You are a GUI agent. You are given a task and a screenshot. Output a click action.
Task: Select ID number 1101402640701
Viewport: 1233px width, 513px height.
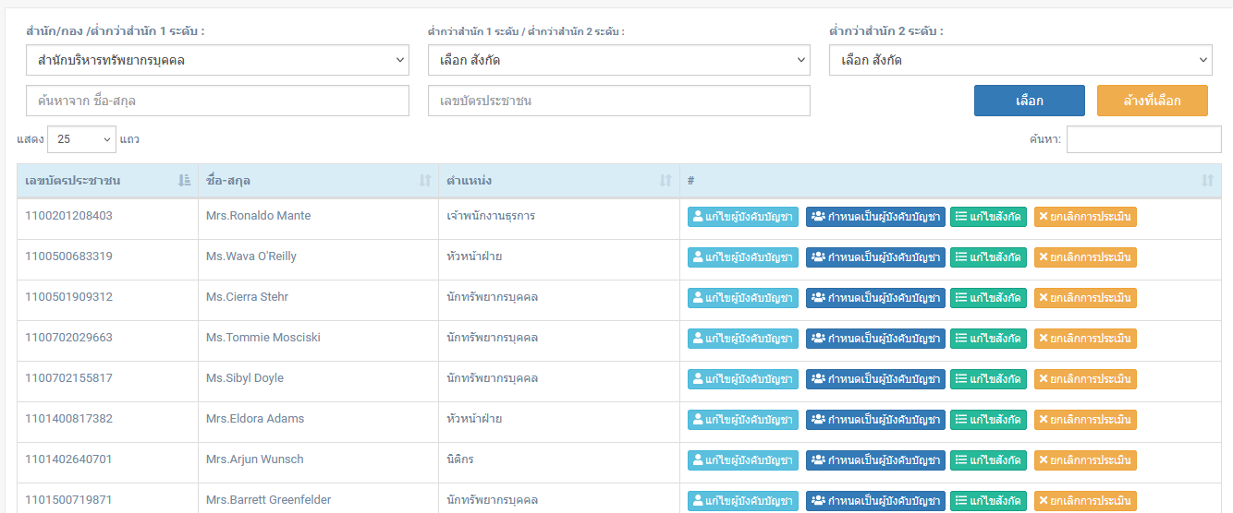point(69,459)
